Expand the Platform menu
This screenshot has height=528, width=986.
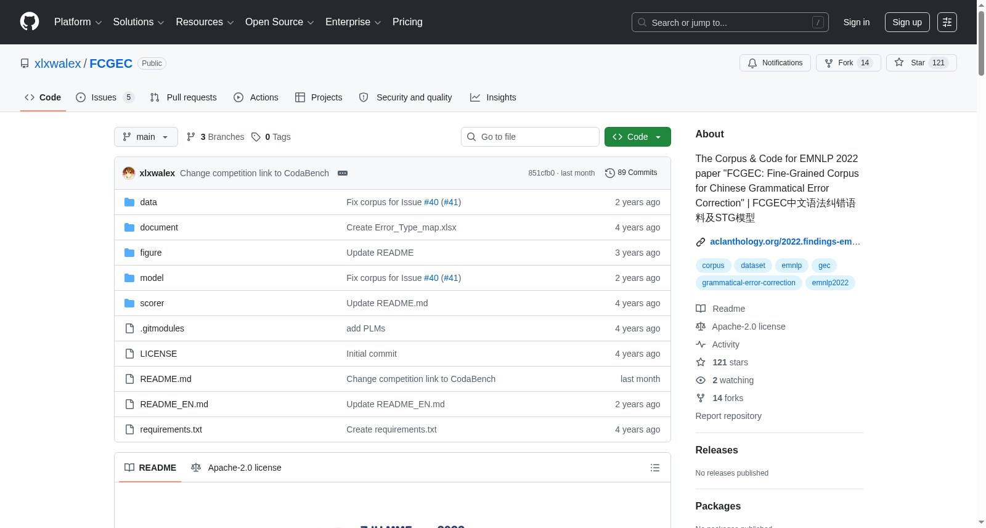tap(78, 22)
